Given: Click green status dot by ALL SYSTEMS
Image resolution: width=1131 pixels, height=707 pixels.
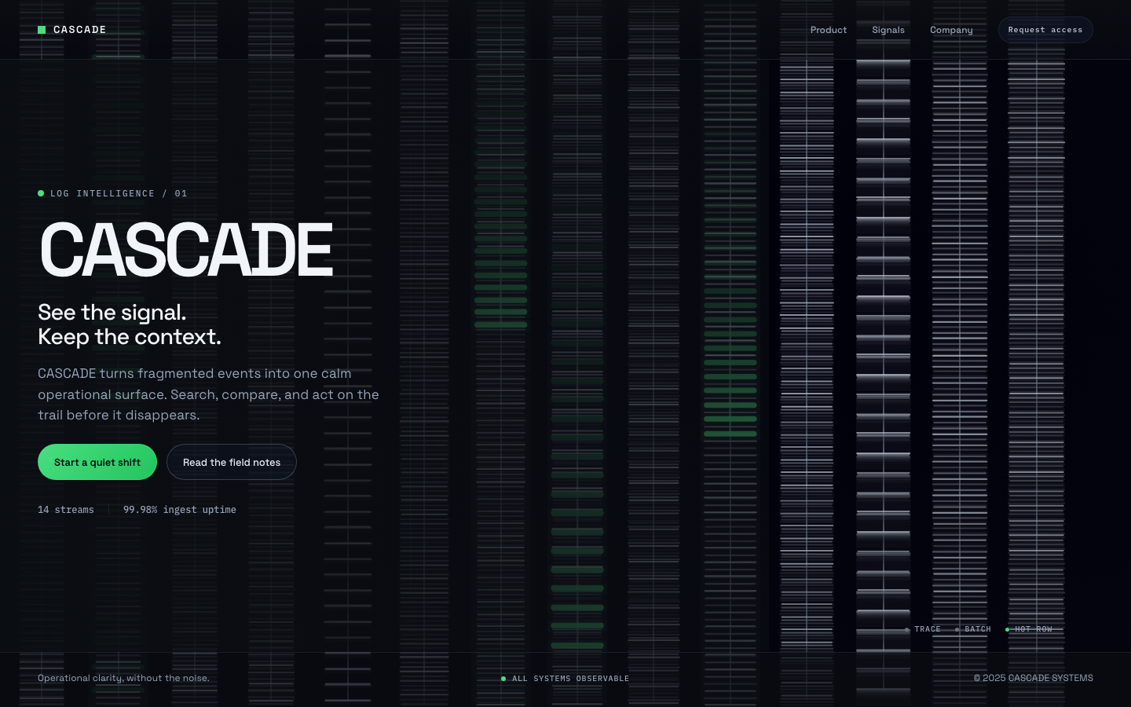Looking at the screenshot, I should click(503, 679).
